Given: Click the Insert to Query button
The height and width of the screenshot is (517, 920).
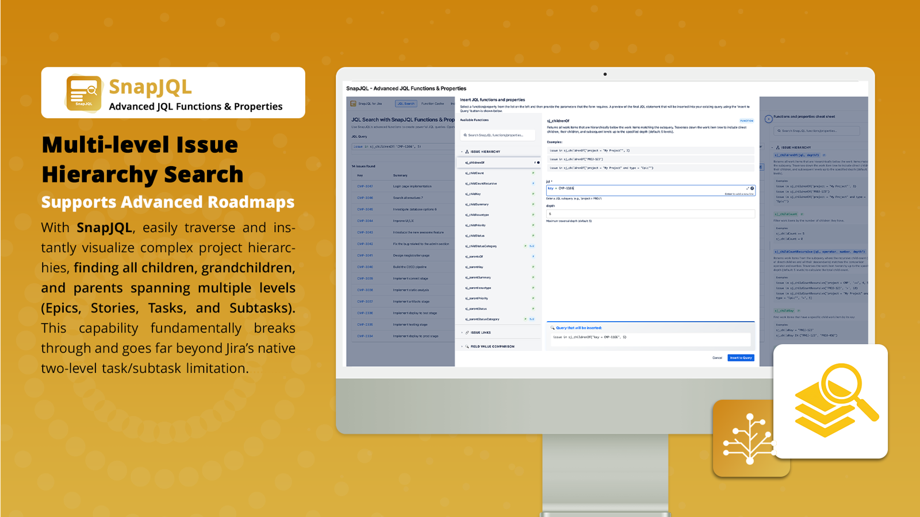Looking at the screenshot, I should tap(741, 358).
